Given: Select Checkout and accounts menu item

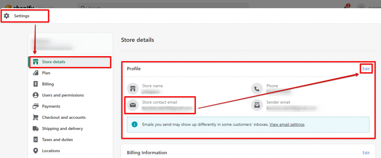Looking at the screenshot, I should (64, 117).
